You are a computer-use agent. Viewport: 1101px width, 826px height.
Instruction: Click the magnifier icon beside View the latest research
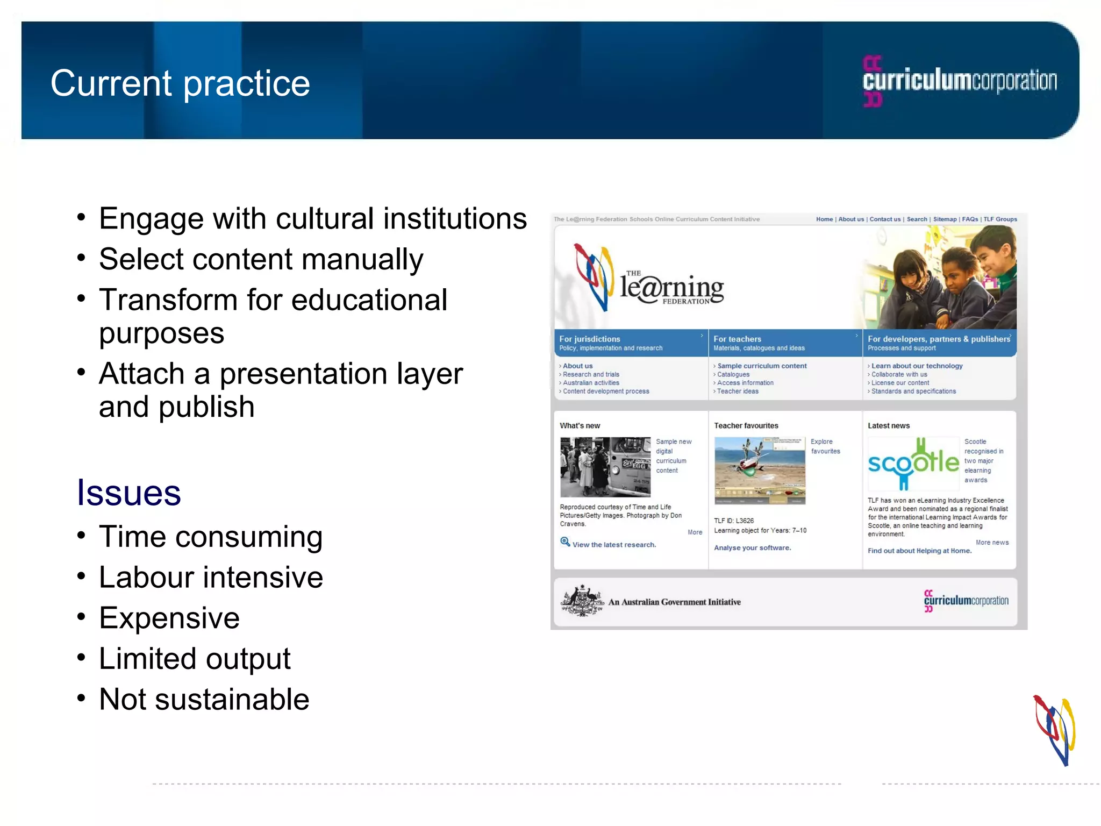[565, 542]
